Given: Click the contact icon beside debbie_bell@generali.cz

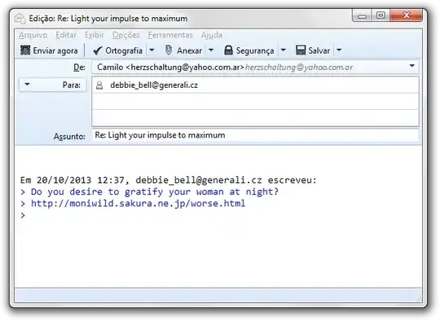Looking at the screenshot, I should coord(99,85).
